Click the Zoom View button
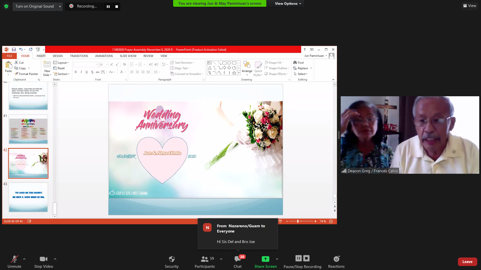 [470, 5]
